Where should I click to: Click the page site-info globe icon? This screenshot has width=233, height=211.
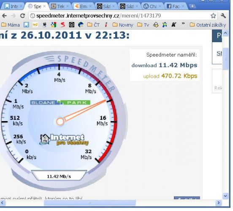(33, 16)
